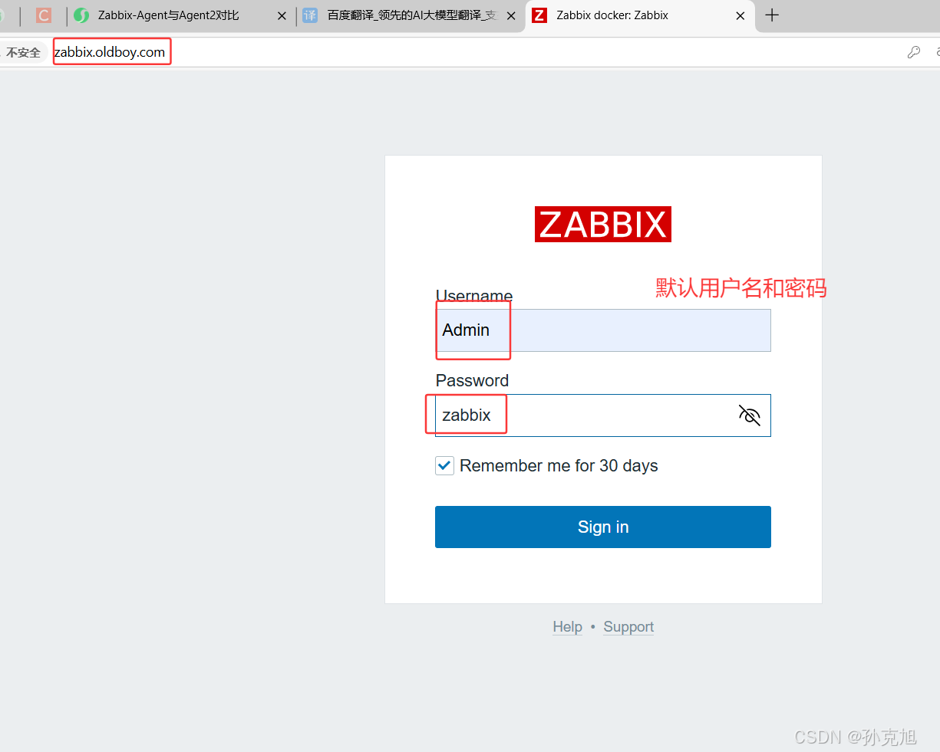This screenshot has height=752, width=940.
Task: Toggle Remember me for 30 days checkbox
Action: 444,465
